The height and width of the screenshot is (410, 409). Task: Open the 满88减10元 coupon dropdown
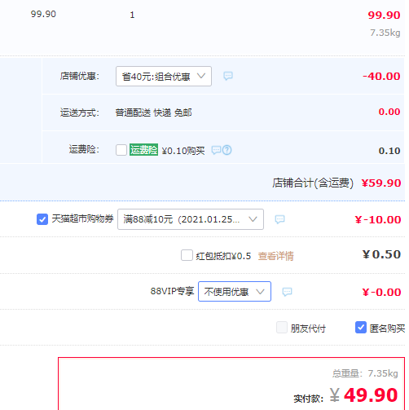(191, 219)
